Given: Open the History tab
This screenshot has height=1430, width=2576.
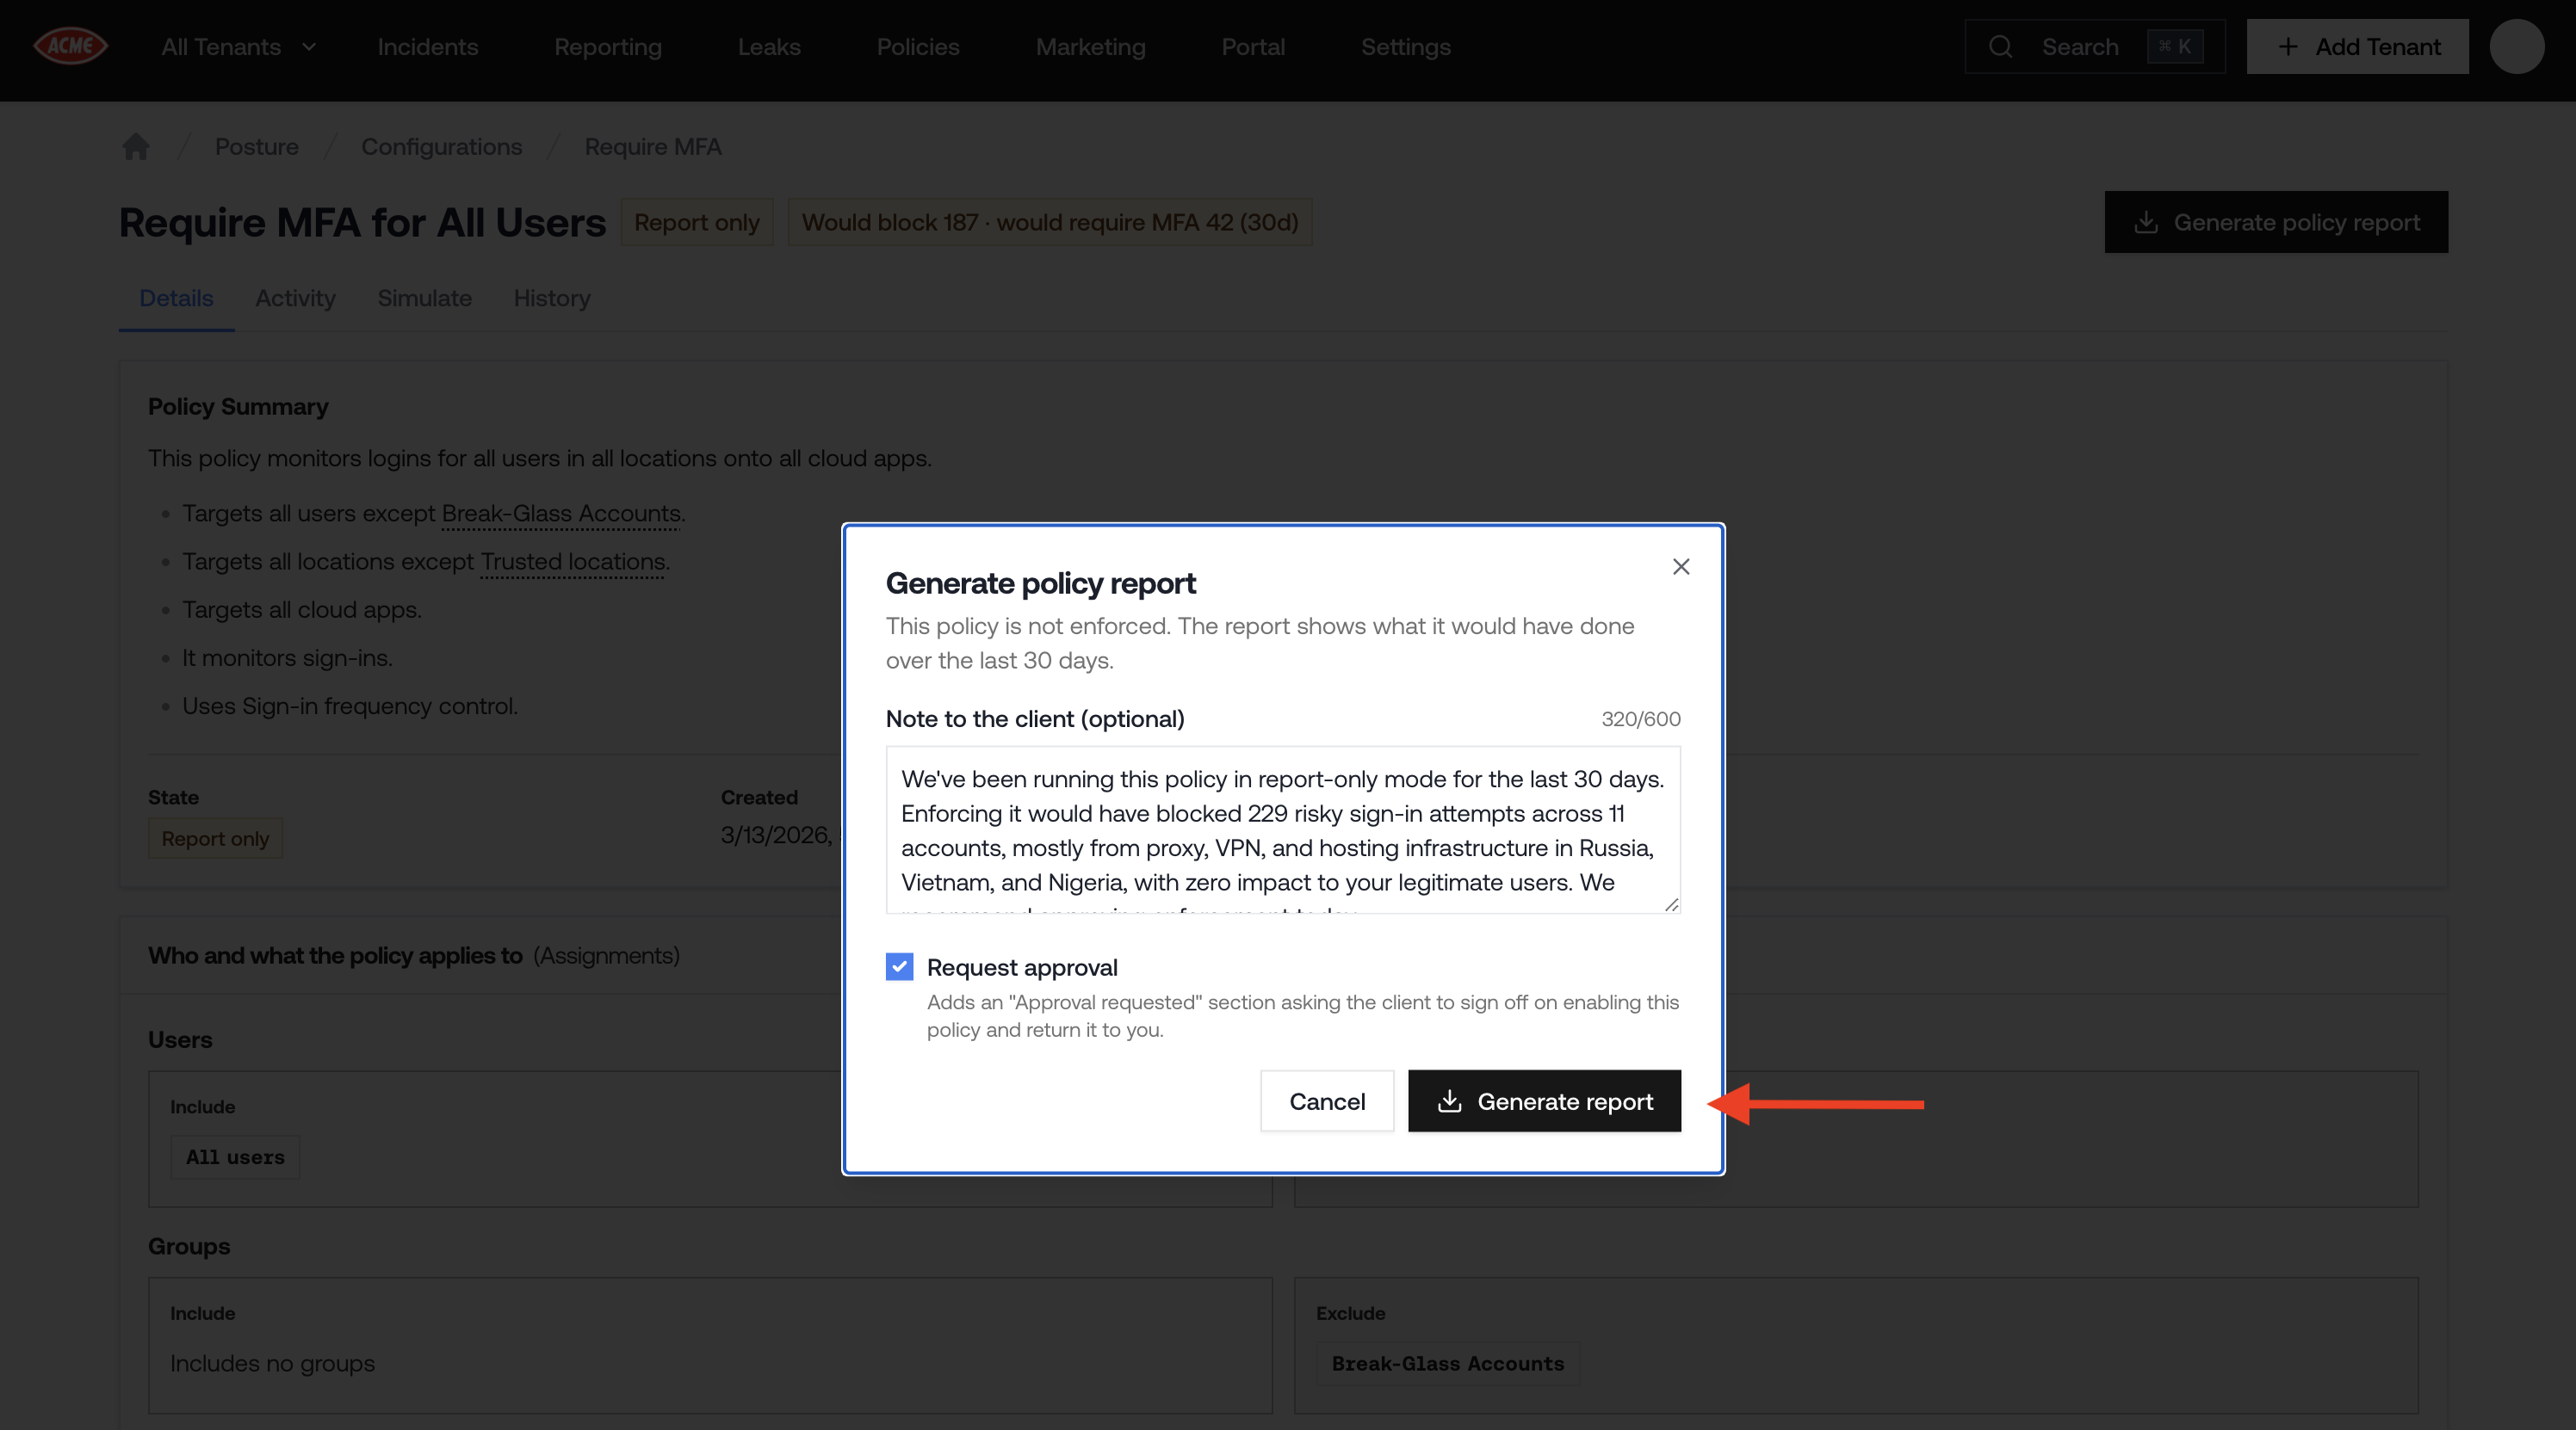Looking at the screenshot, I should [551, 298].
